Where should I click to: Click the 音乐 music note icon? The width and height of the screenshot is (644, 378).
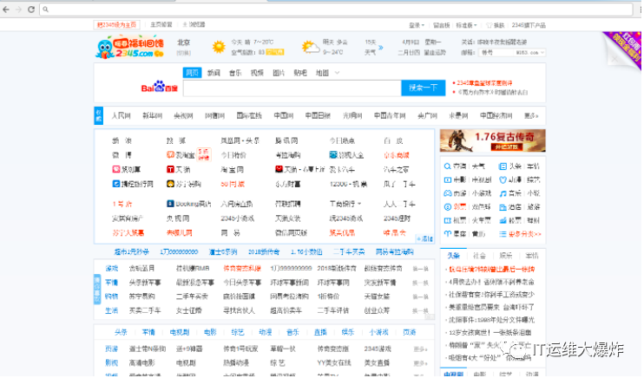(503, 193)
